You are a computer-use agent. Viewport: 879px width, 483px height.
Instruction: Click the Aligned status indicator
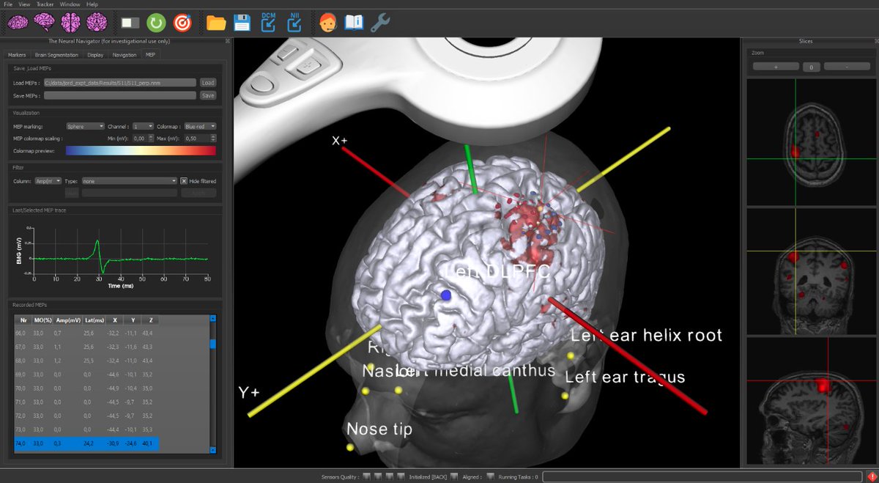[x=490, y=476]
